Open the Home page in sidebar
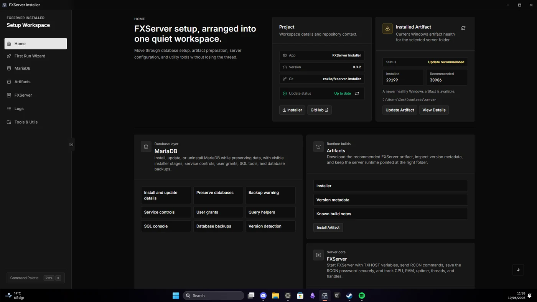Screen dimensions: 537x302 [36, 44]
